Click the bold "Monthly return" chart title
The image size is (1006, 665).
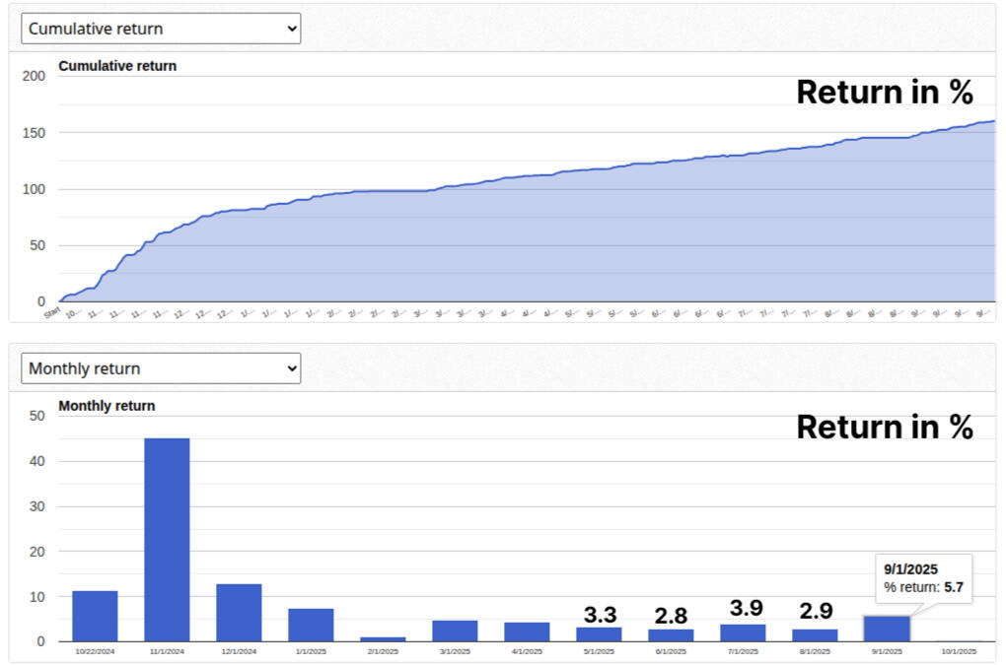coord(107,405)
